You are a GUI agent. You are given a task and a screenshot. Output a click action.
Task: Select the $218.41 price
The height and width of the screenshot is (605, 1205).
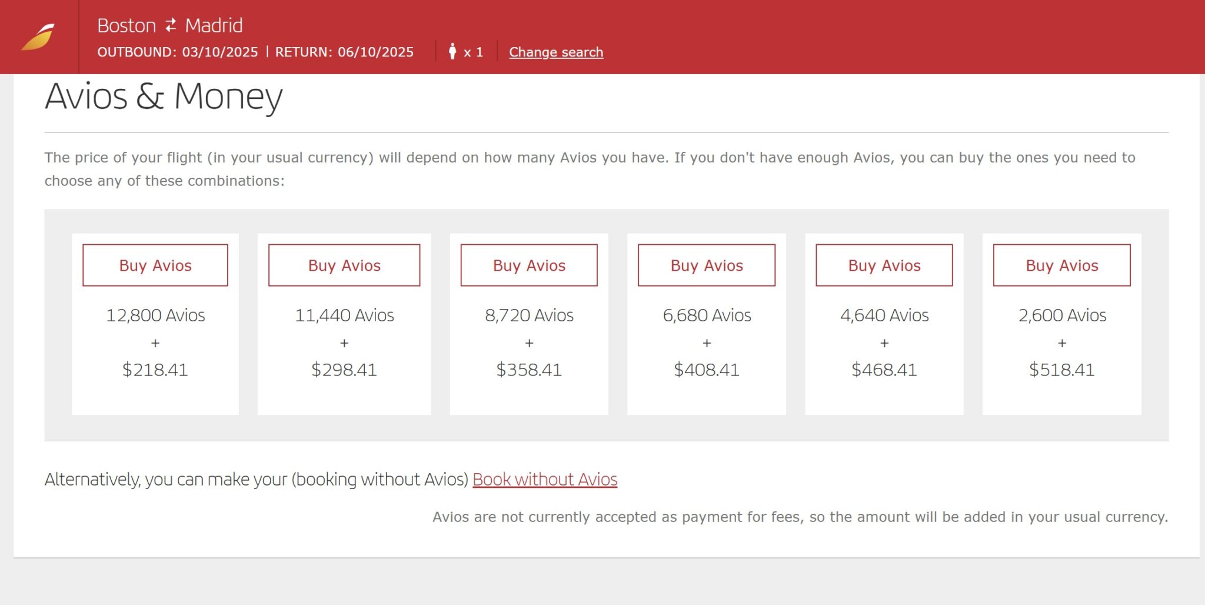[x=155, y=370]
